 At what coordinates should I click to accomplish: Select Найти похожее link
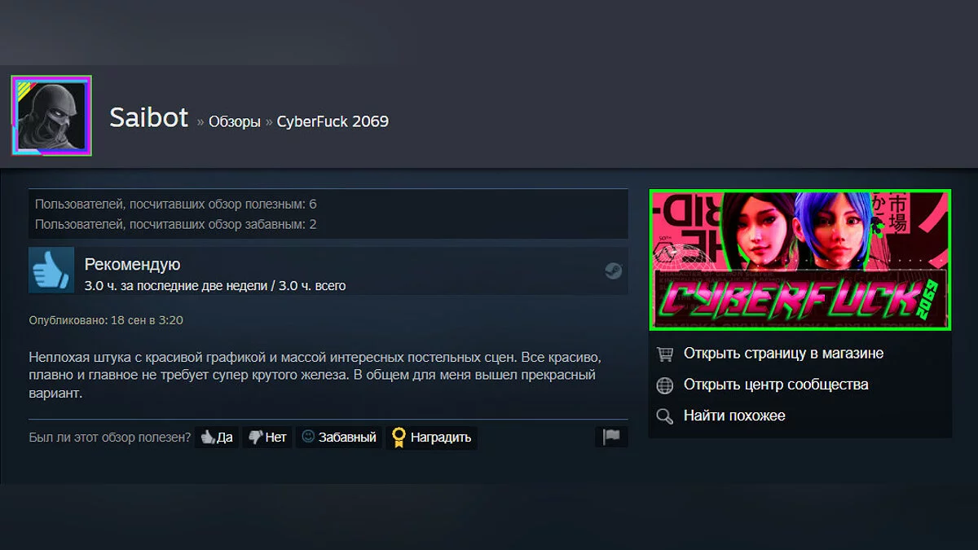[734, 416]
